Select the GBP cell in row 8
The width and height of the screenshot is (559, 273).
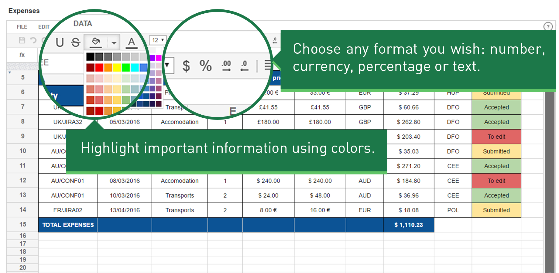click(365, 122)
